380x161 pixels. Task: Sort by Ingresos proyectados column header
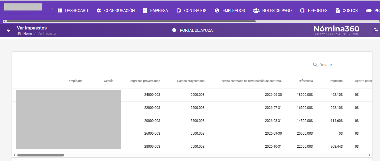click(x=145, y=81)
